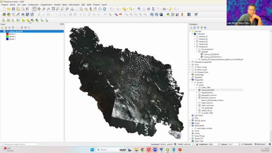This screenshot has width=272, height=153.
Task: Click the Coordenada input field
Action: (167, 144)
